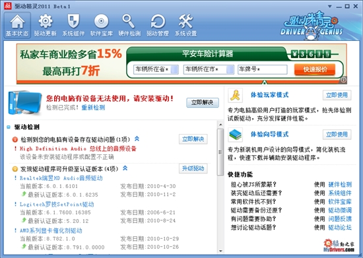The width and height of the screenshot is (363, 258).
Task: Click the top 立即解决 button
Action: (x=203, y=102)
